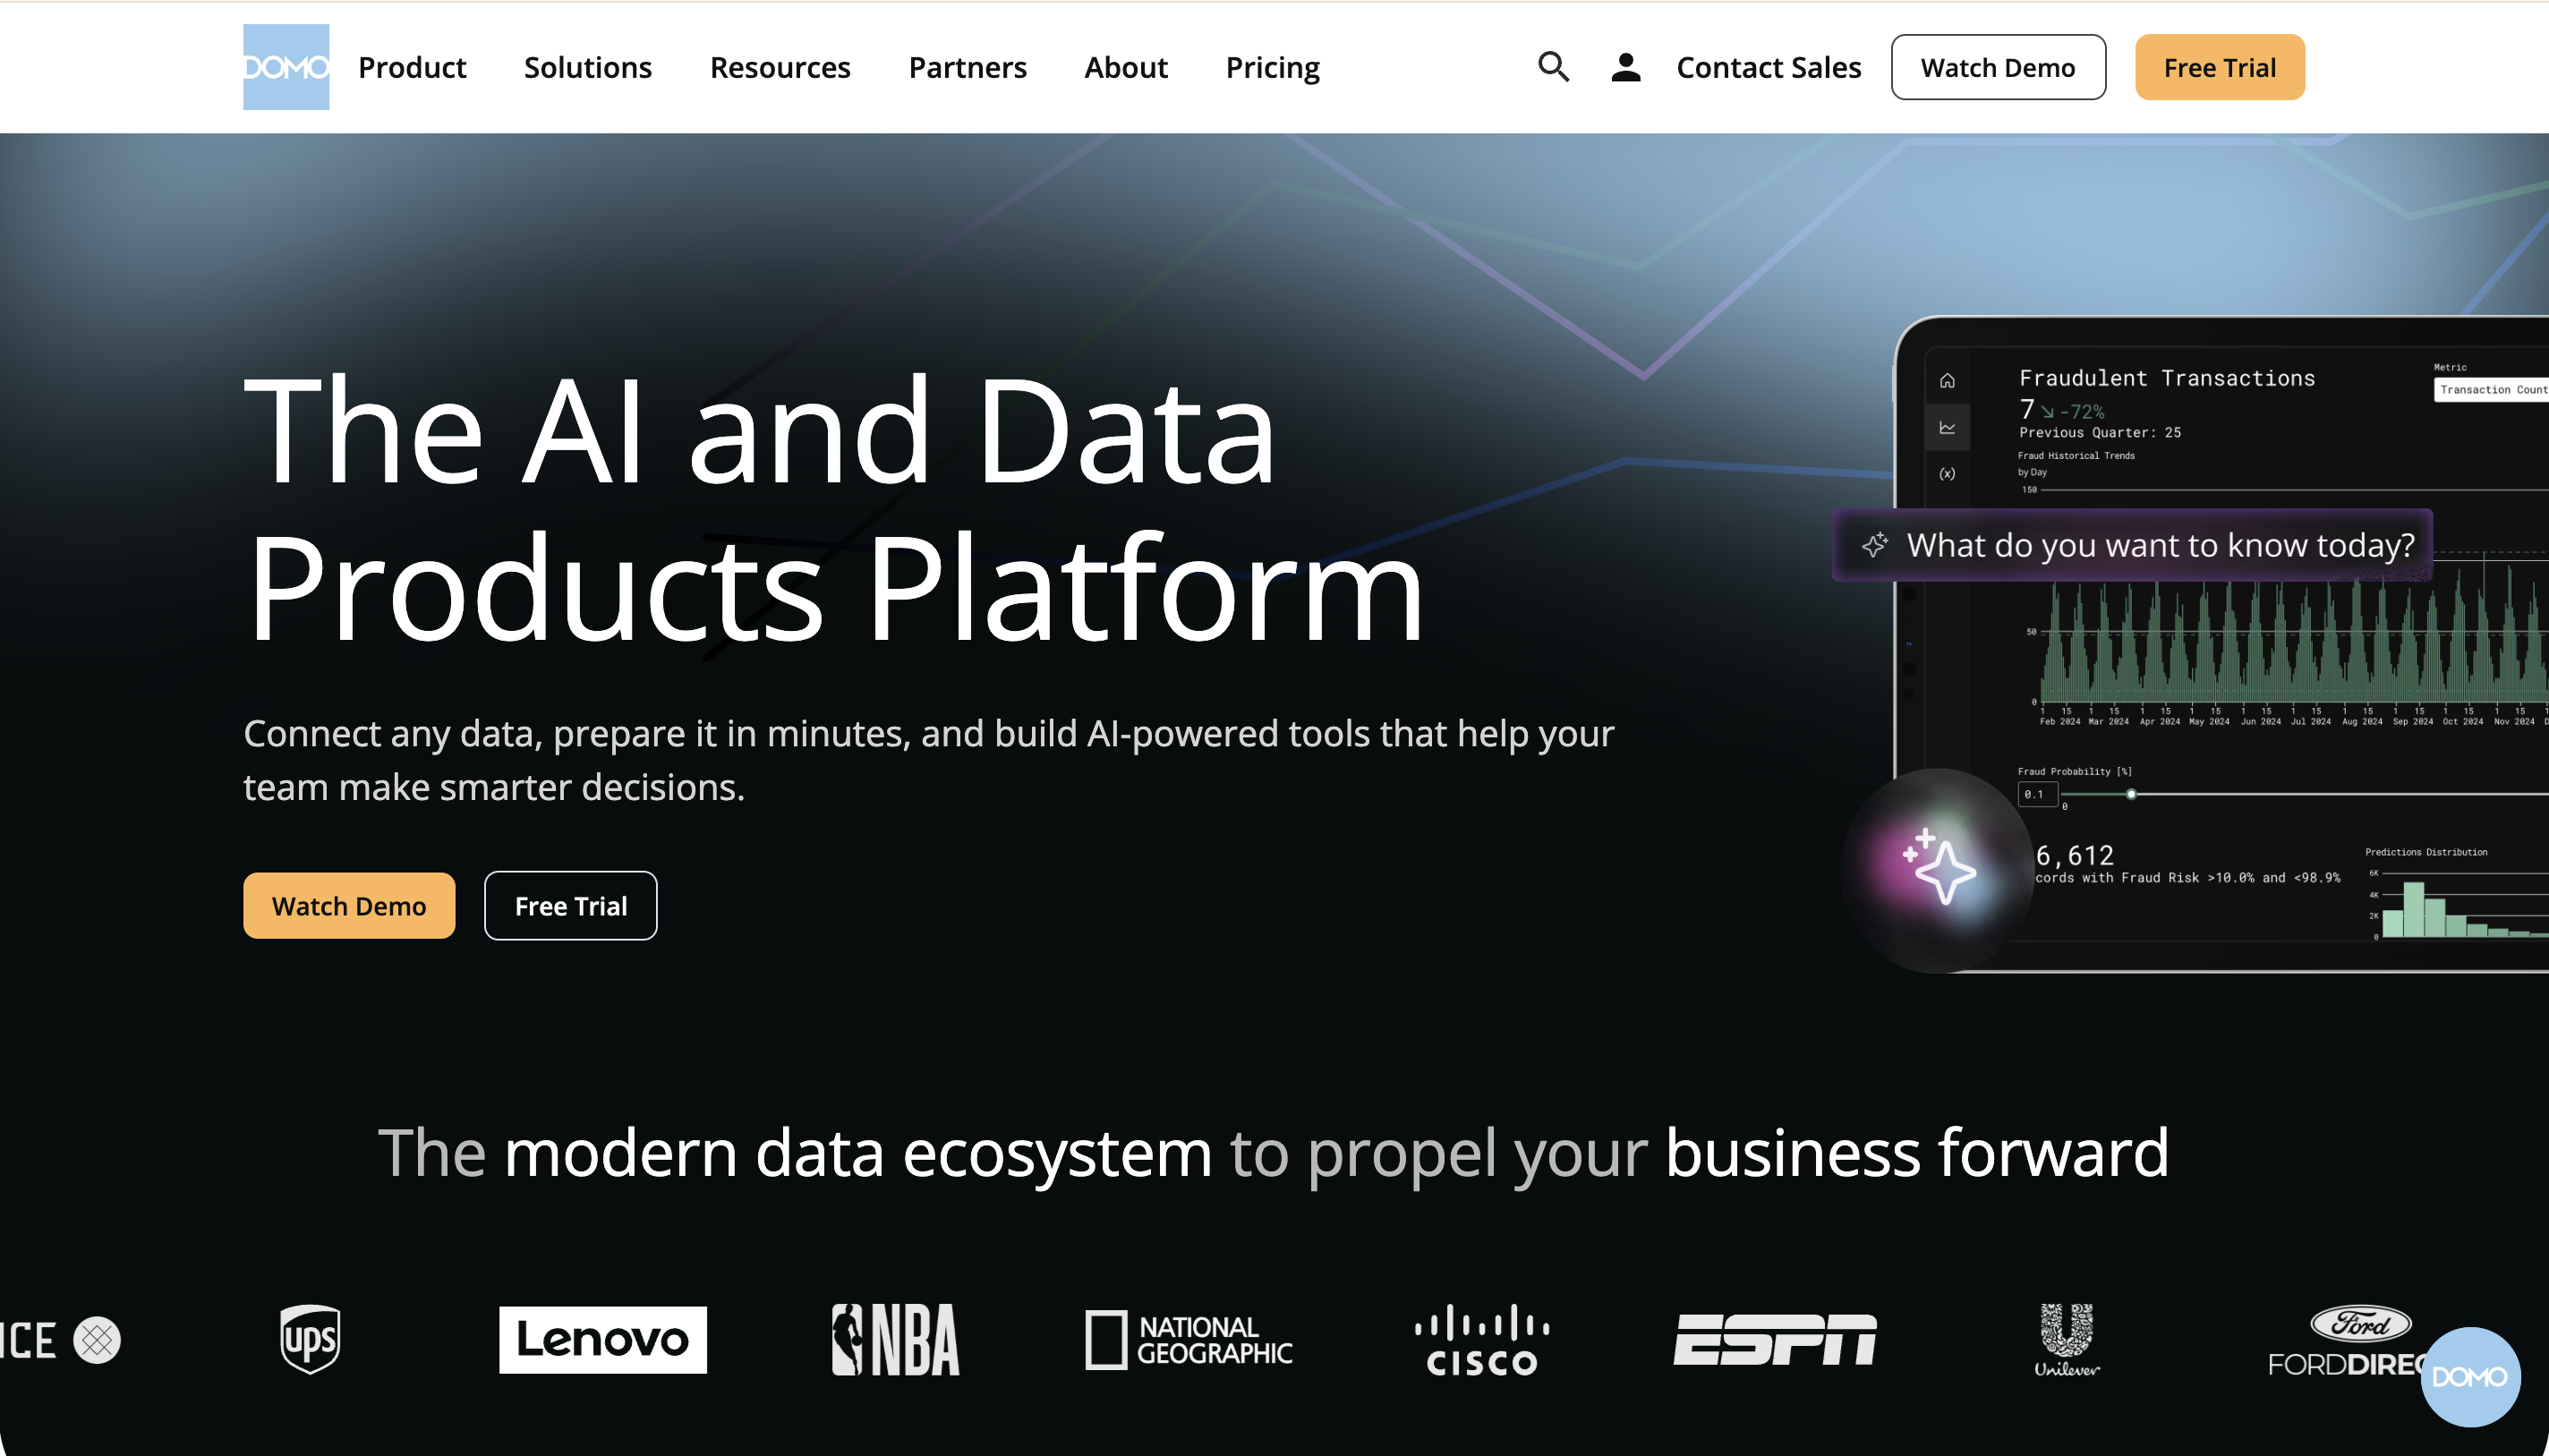The width and height of the screenshot is (2549, 1456).
Task: Expand the Resources navigation menu
Action: coord(779,67)
